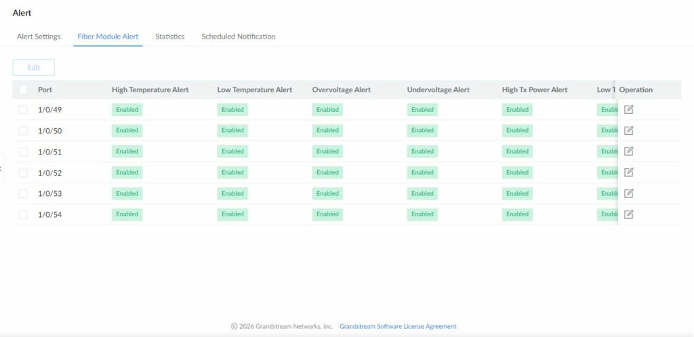The height and width of the screenshot is (337, 694).
Task: Click the High Tx Power Alert header
Action: click(x=535, y=90)
